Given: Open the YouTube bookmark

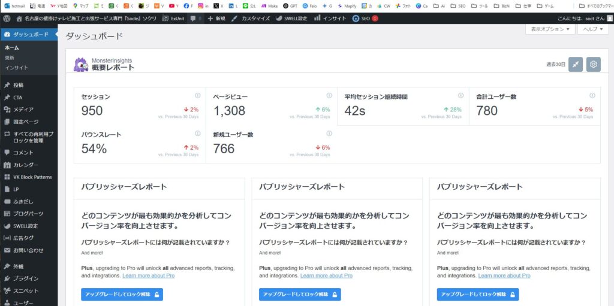Looking at the screenshot, I should [174, 6].
